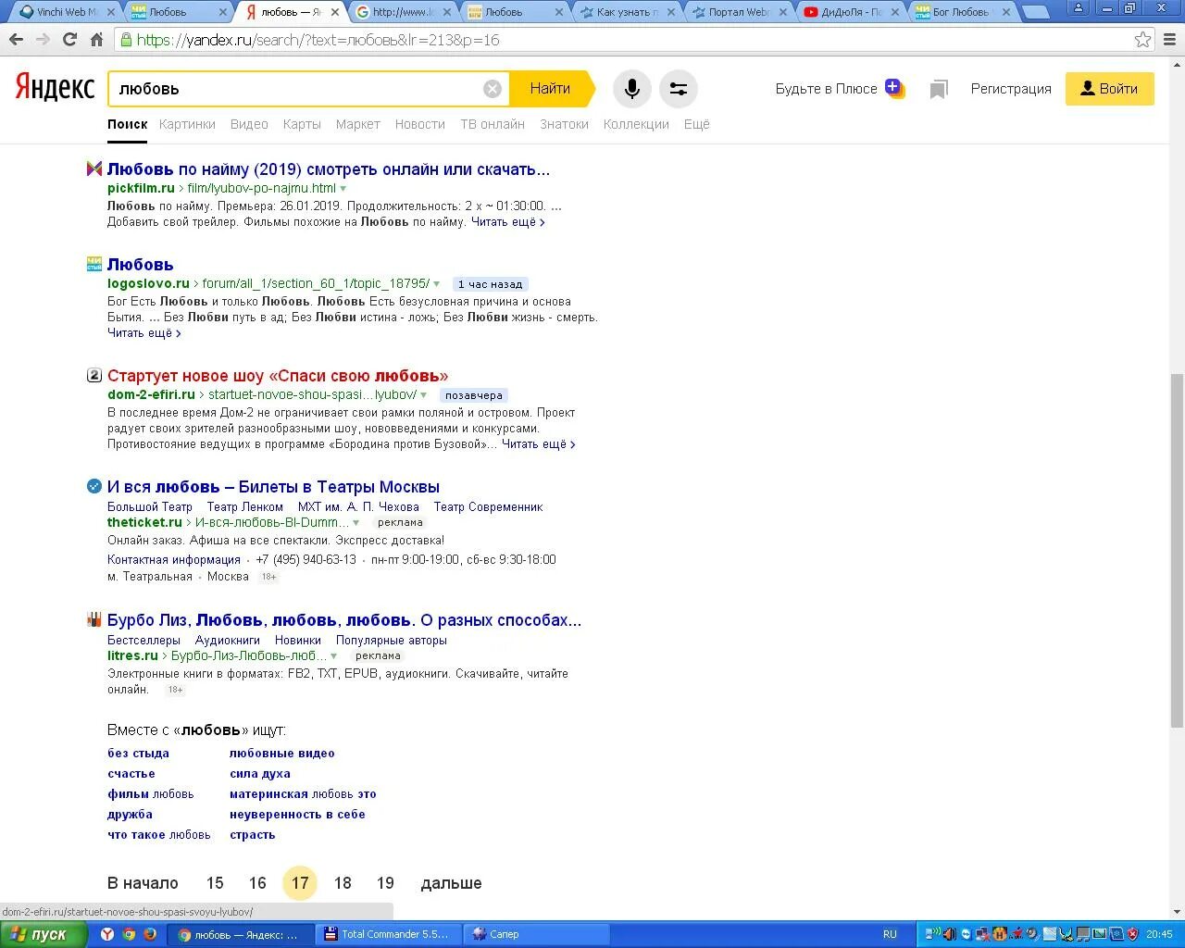Click the Найти search button
Image resolution: width=1185 pixels, height=948 pixels.
550,89
